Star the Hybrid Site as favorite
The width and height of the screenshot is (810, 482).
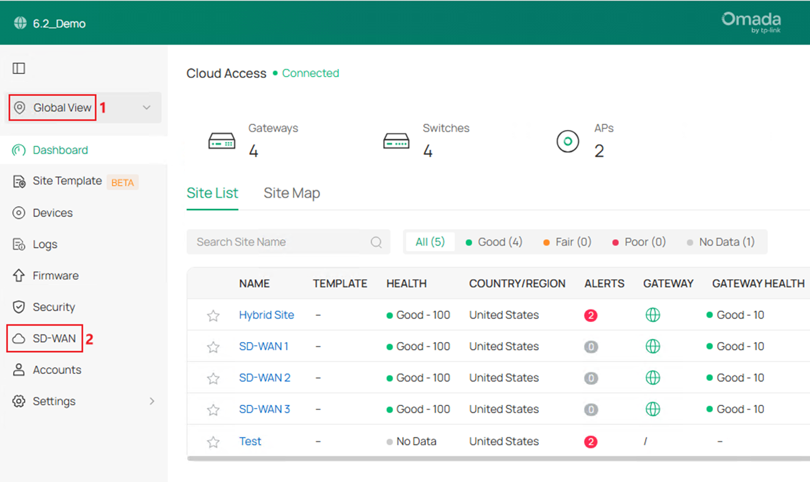point(213,314)
